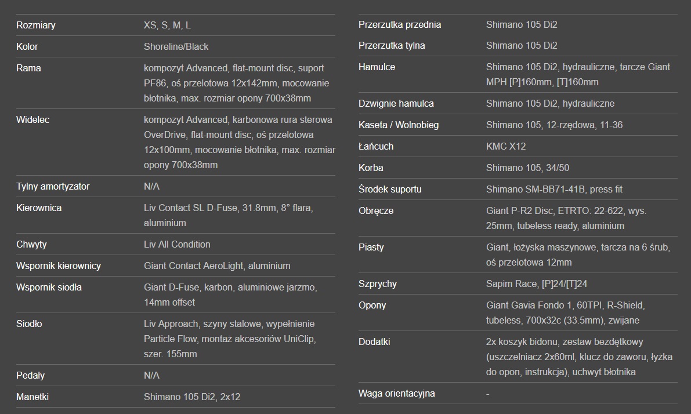The width and height of the screenshot is (691, 414).
Task: Select the Tylny amortyzator label
Action: coord(53,186)
